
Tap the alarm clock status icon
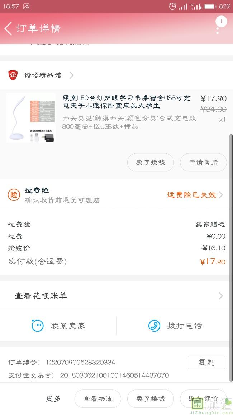[172, 6]
